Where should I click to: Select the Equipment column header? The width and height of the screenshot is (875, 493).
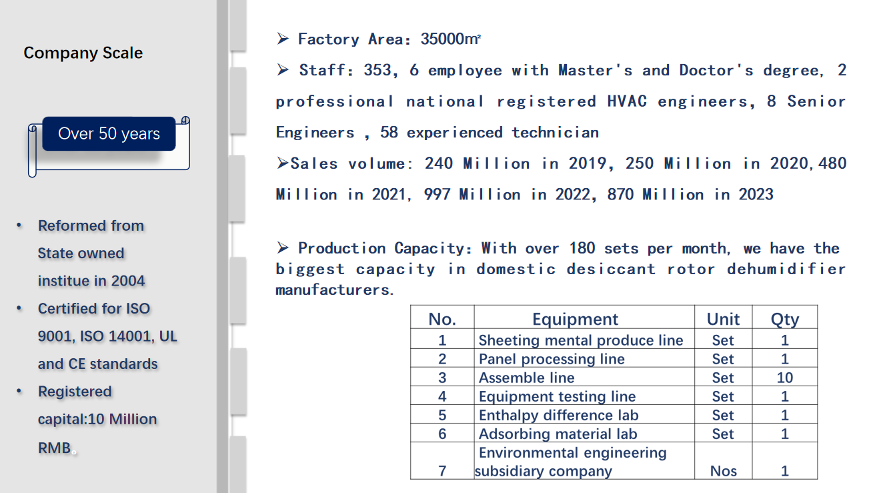575,320
